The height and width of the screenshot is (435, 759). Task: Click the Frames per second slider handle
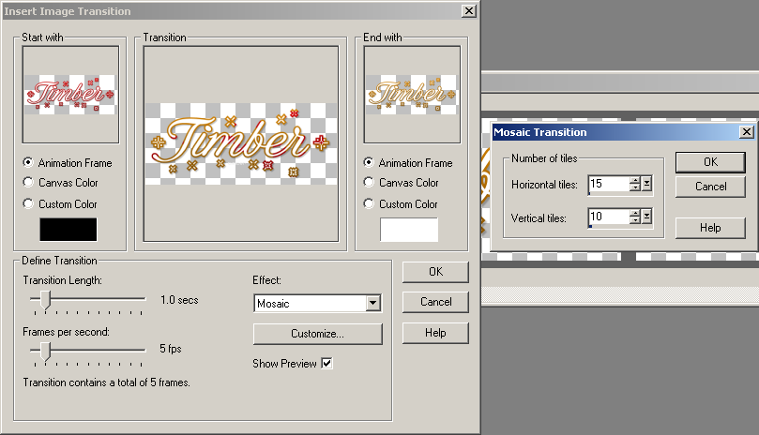click(44, 350)
